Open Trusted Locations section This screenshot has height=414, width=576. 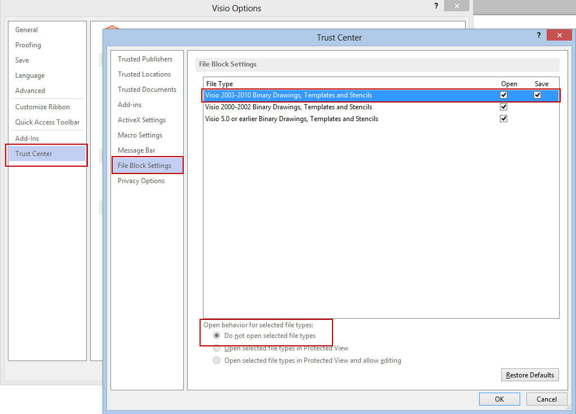144,74
